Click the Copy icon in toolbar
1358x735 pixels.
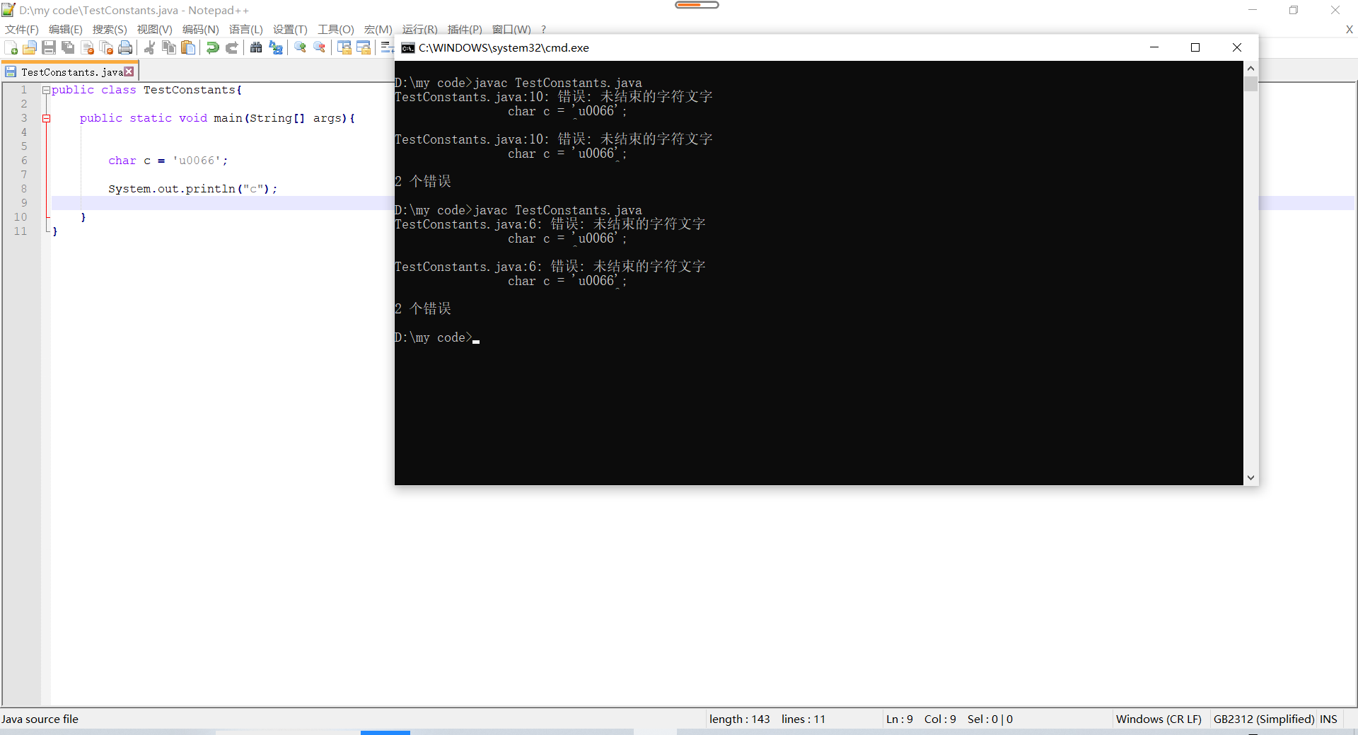click(169, 47)
